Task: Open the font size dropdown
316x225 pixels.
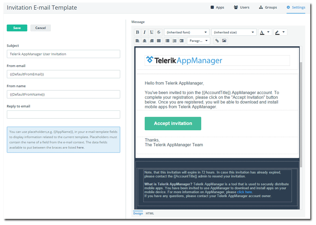Action: [x=234, y=32]
